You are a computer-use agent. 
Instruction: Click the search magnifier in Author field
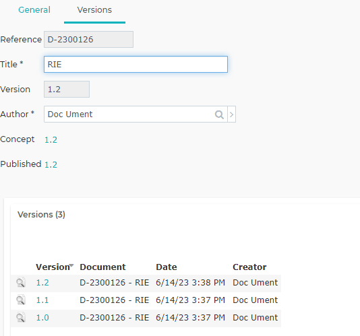click(219, 114)
